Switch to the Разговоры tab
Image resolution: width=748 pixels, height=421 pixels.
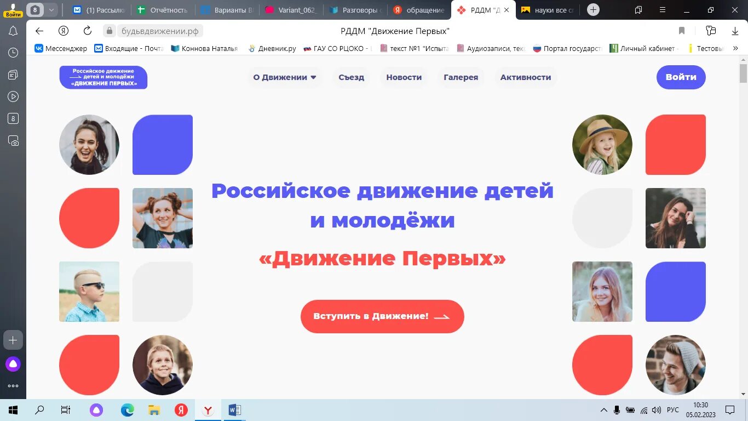click(x=356, y=10)
